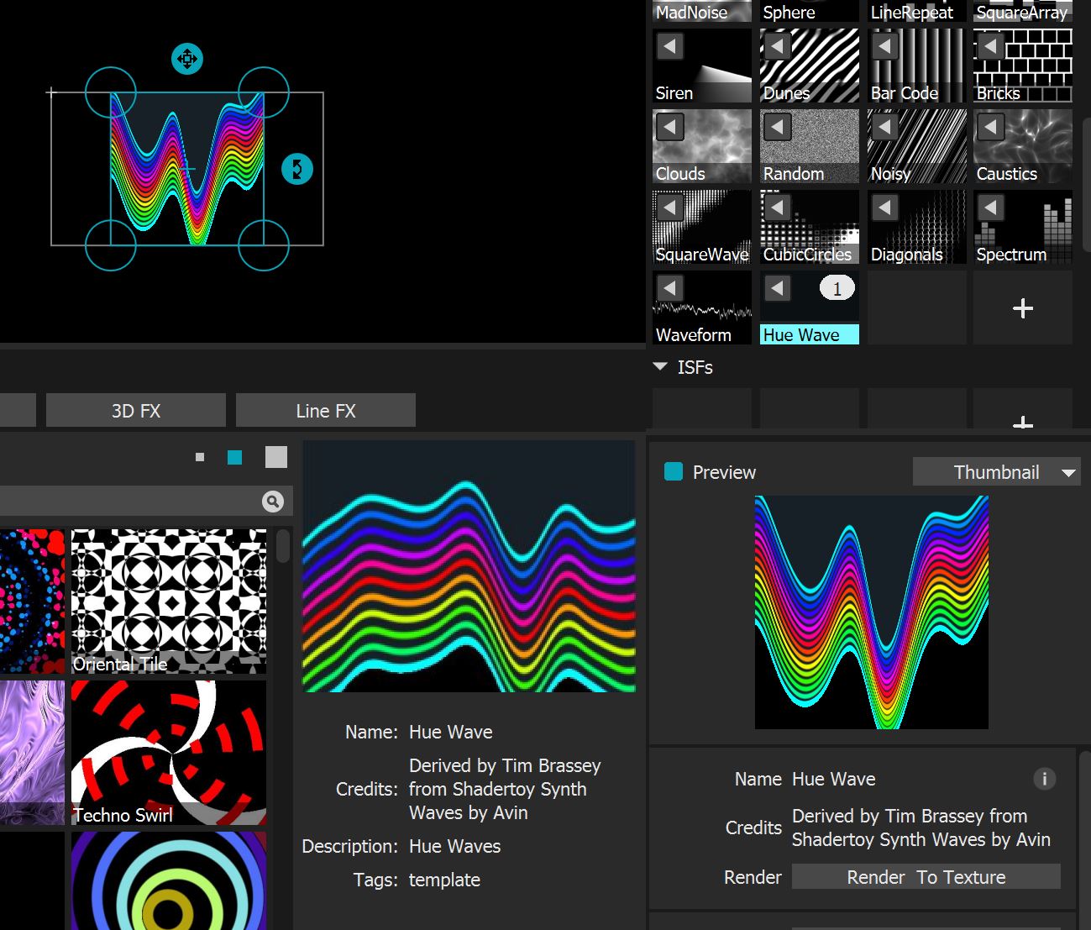Select the smallest thumbnail size option

tap(200, 457)
